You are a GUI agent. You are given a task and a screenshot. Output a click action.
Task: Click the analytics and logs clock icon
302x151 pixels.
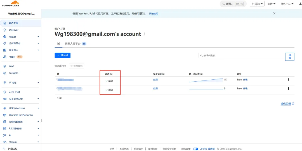click(x=5, y=43)
